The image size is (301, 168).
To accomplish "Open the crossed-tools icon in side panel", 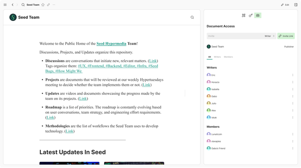I will tap(244, 15).
